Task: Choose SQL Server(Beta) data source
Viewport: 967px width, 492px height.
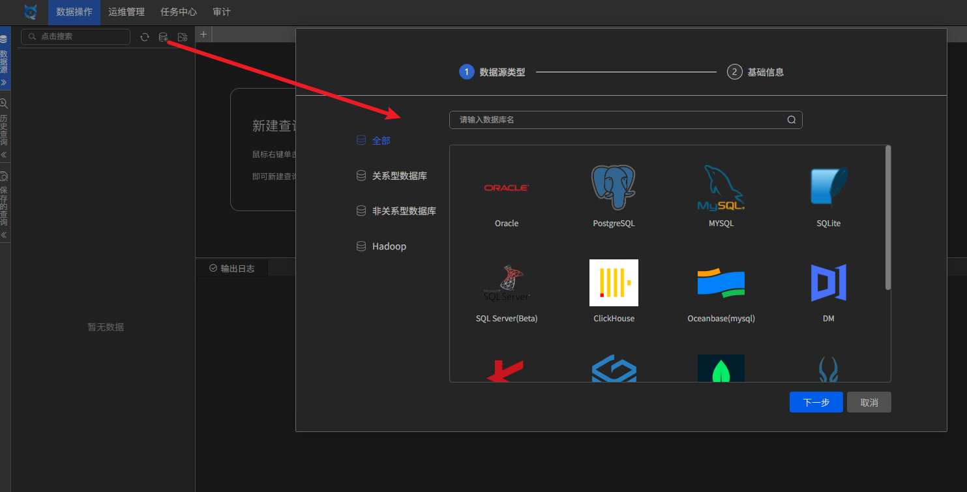Action: [x=507, y=292]
